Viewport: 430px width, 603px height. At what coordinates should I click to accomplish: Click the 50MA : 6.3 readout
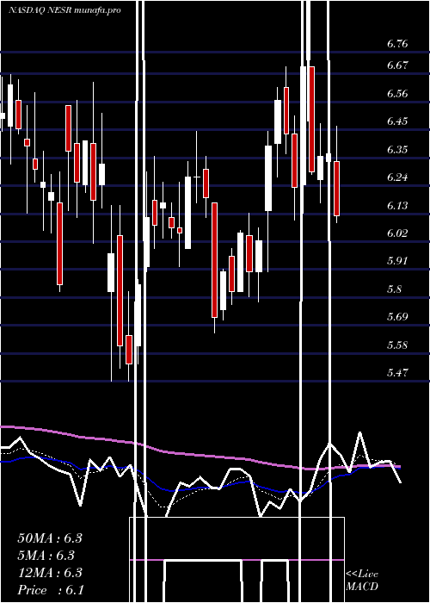(50, 538)
